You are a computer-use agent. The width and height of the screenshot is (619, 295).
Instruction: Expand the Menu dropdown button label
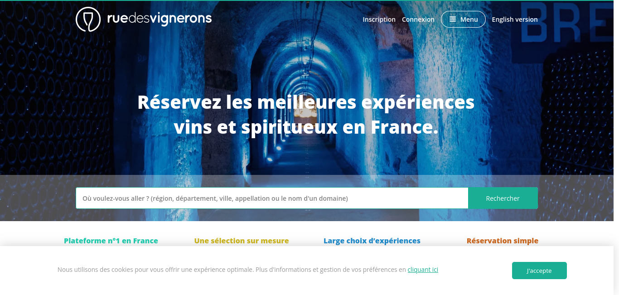[x=469, y=19]
